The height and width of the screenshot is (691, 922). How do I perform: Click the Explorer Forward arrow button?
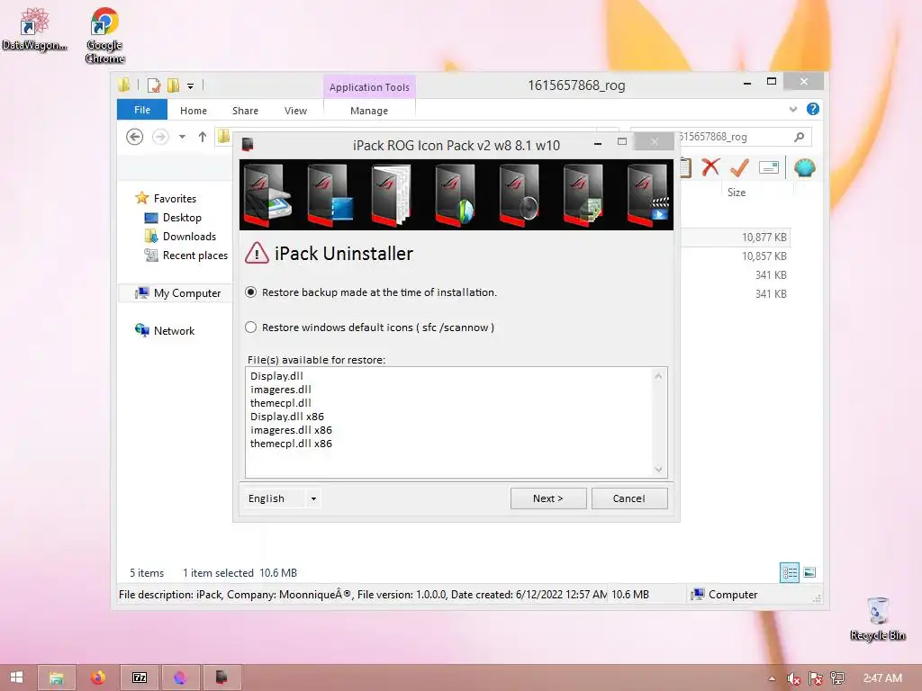pyautogui.click(x=160, y=137)
